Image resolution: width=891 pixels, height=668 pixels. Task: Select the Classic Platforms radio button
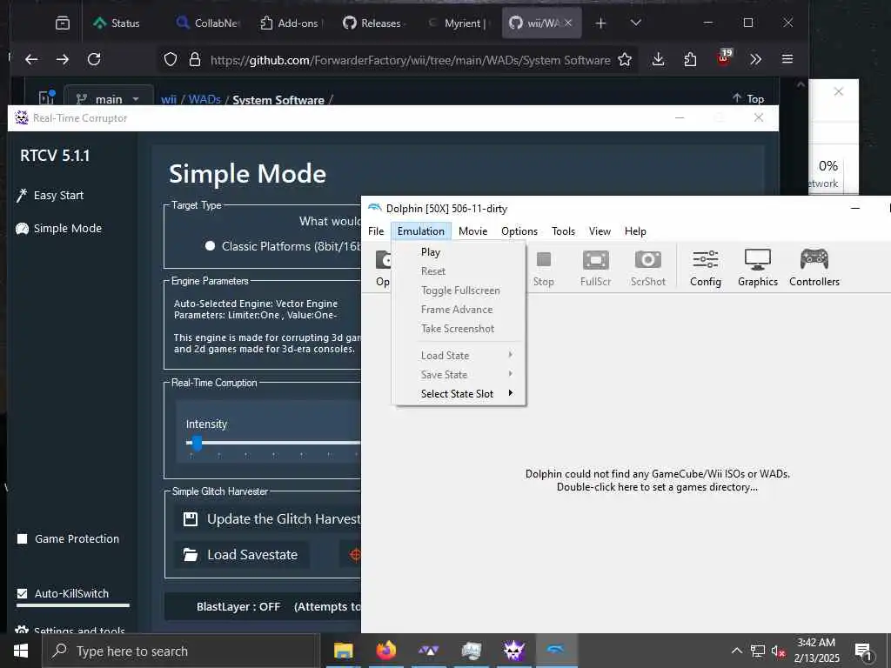point(211,246)
